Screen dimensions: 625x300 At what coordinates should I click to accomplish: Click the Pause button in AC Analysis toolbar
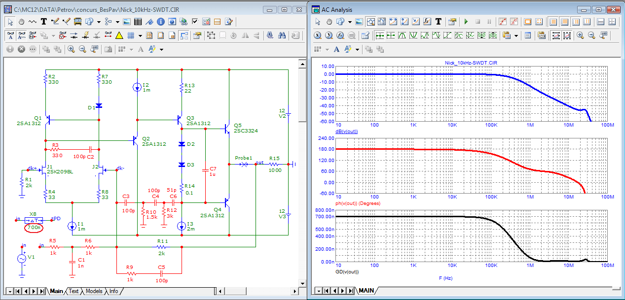pyautogui.click(x=489, y=22)
